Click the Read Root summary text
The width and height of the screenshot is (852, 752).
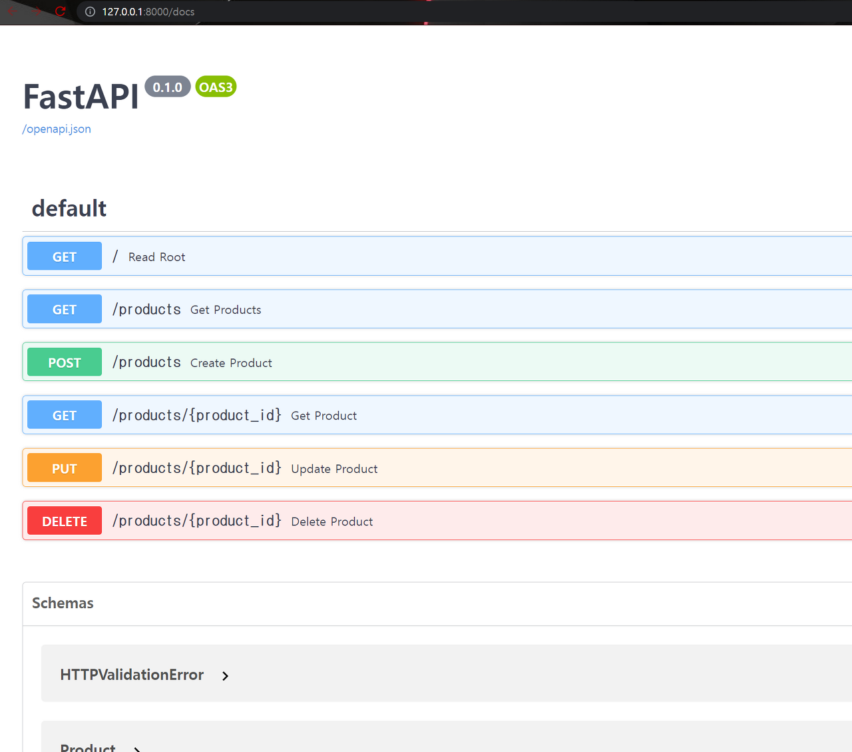[156, 257]
